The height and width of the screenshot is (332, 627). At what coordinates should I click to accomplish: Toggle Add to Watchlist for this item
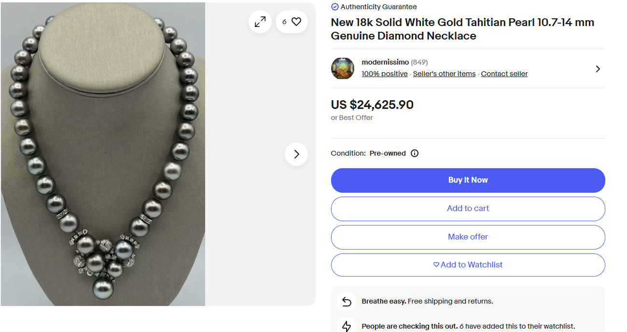(x=468, y=265)
